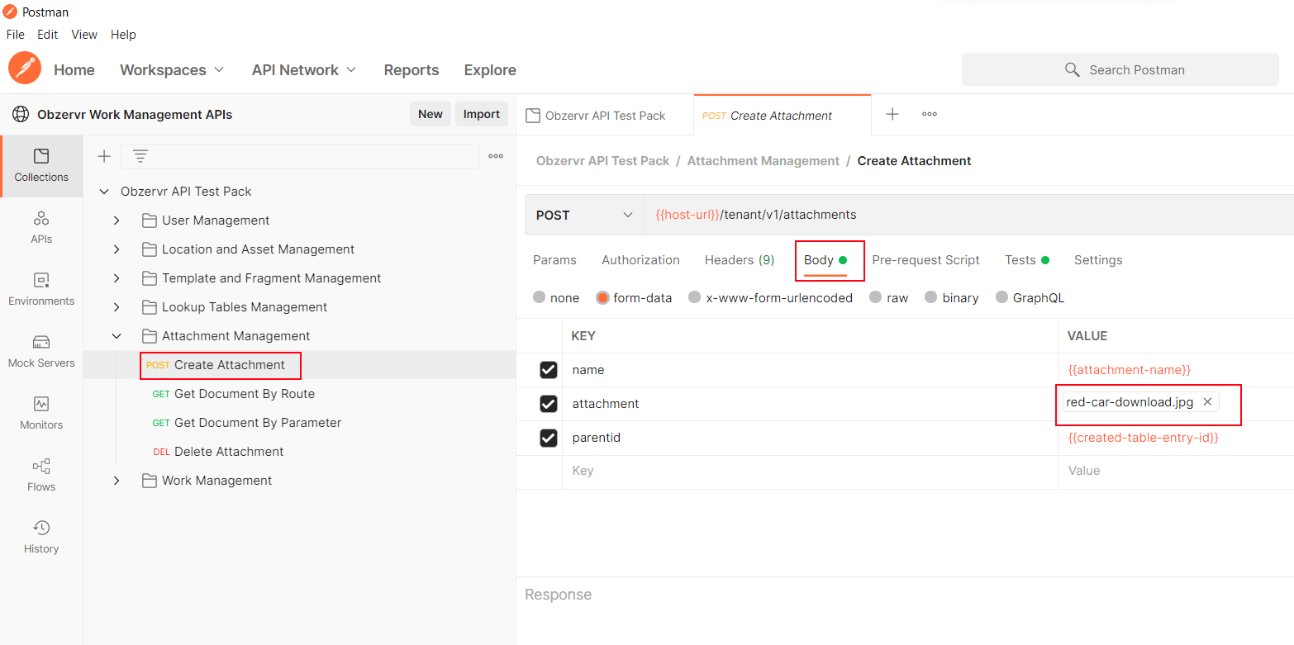Screen dimensions: 1294x645
Task: Open the API Network dropdown
Action: tap(304, 70)
